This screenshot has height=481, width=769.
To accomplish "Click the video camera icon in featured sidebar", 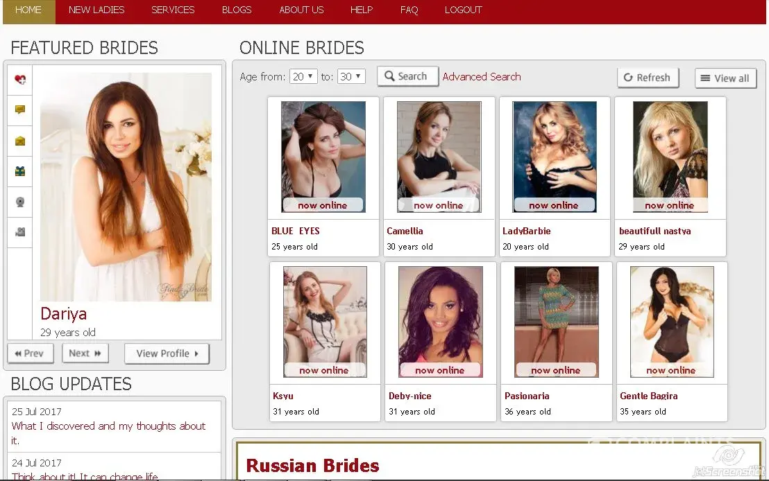I will pyautogui.click(x=20, y=232).
